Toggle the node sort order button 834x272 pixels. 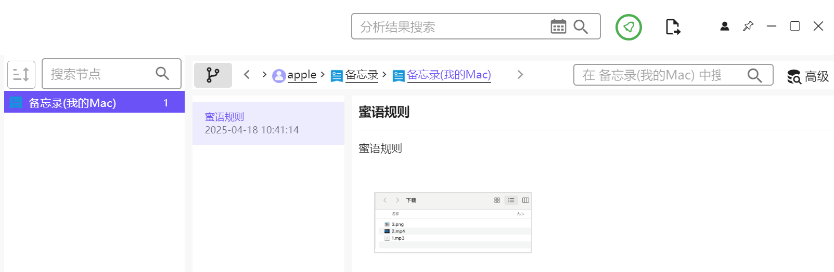click(x=21, y=74)
